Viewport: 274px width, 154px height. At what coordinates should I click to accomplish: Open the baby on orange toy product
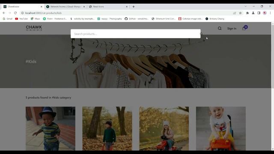coord(221,128)
